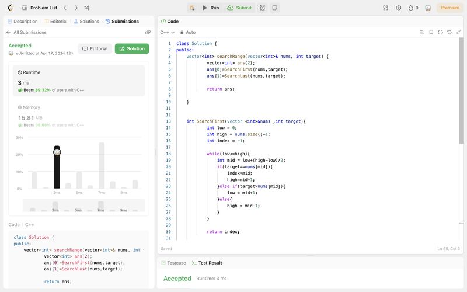Click the bookmark icon in editor toolbar
467x292 pixels.
[431, 32]
